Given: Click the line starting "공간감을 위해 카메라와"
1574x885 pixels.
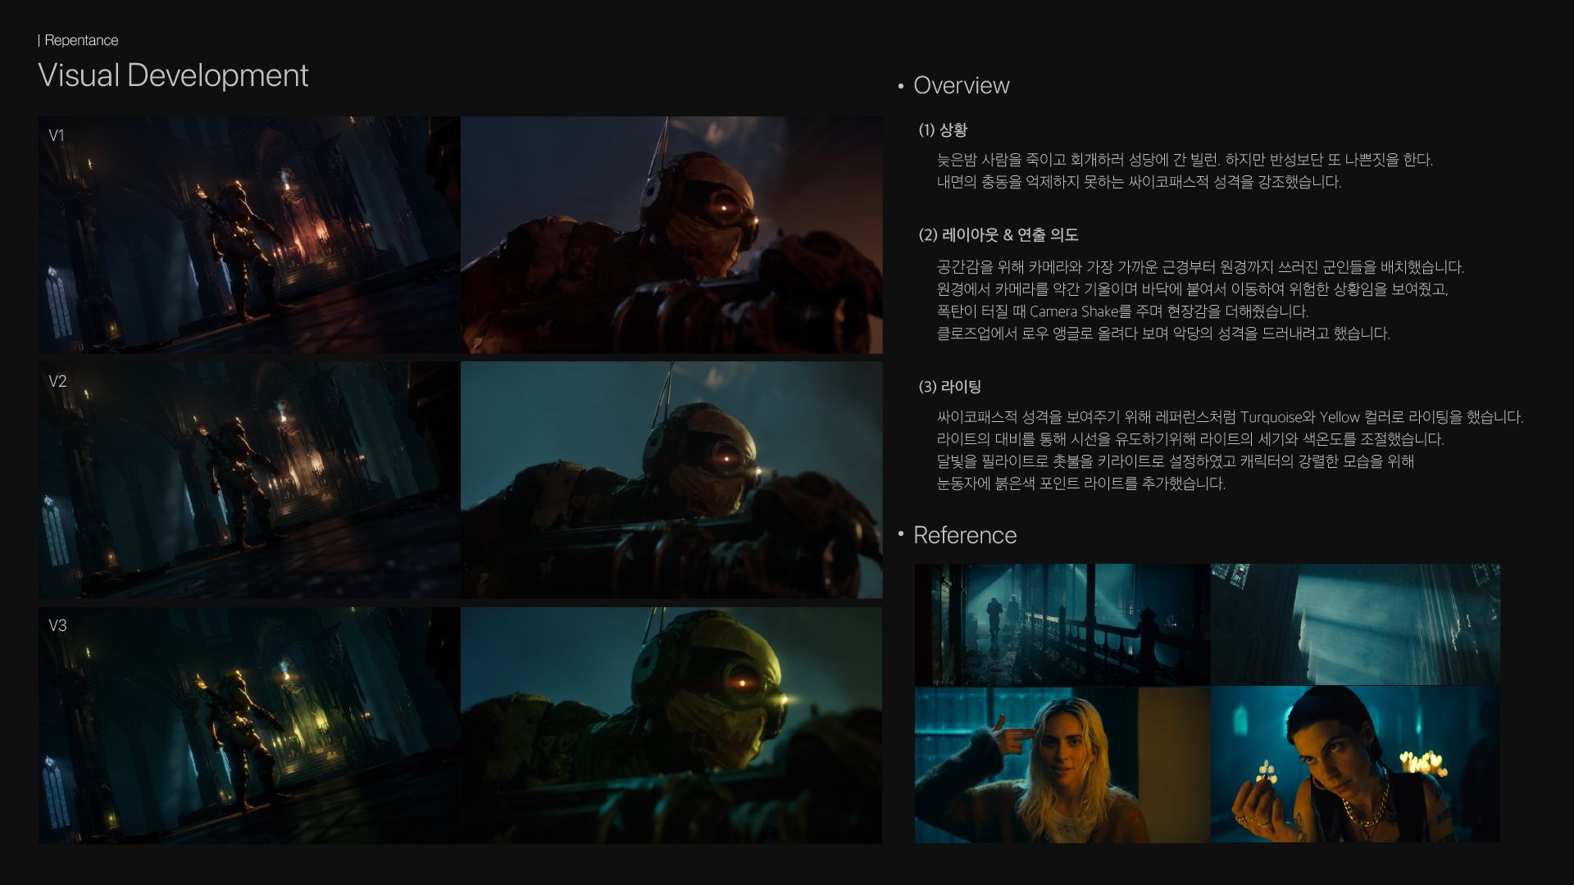Looking at the screenshot, I should [1200, 267].
